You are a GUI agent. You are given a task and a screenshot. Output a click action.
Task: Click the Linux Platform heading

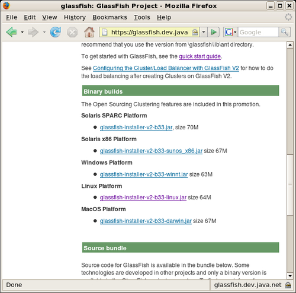point(102,186)
